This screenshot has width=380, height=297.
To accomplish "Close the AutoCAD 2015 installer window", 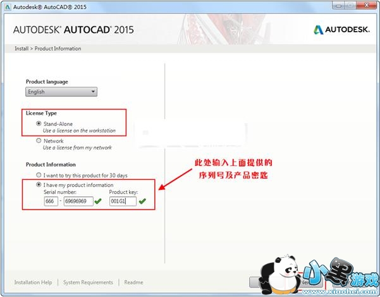I will coord(366,5).
